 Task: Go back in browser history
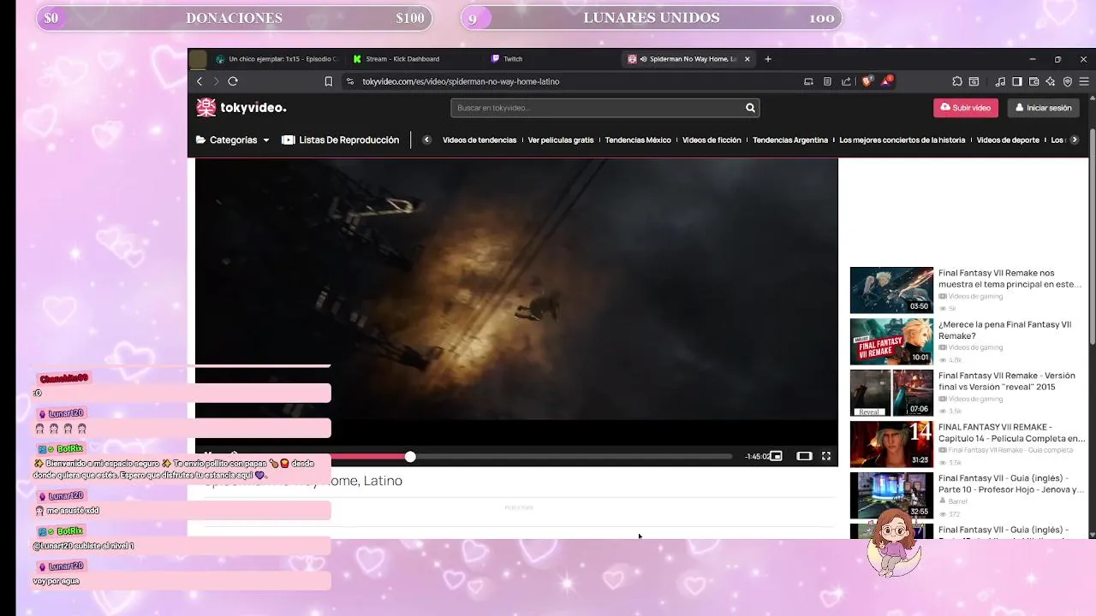click(200, 81)
